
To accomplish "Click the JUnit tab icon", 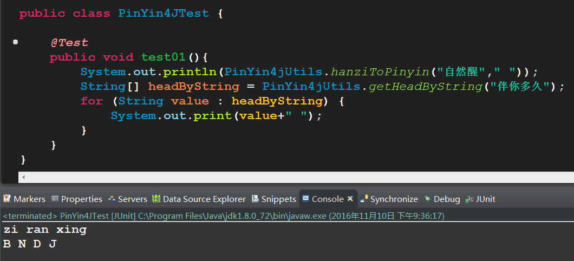I will point(469,199).
